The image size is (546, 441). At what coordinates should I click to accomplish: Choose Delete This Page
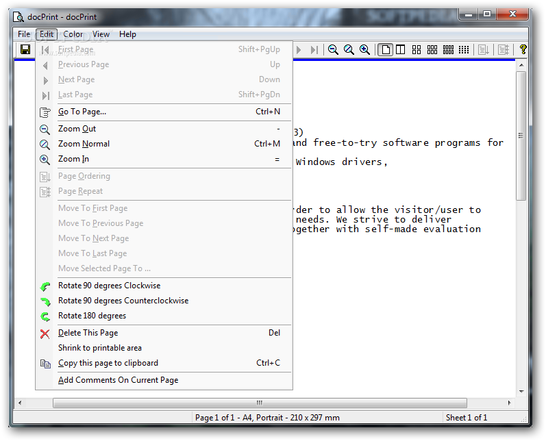pyautogui.click(x=164, y=333)
